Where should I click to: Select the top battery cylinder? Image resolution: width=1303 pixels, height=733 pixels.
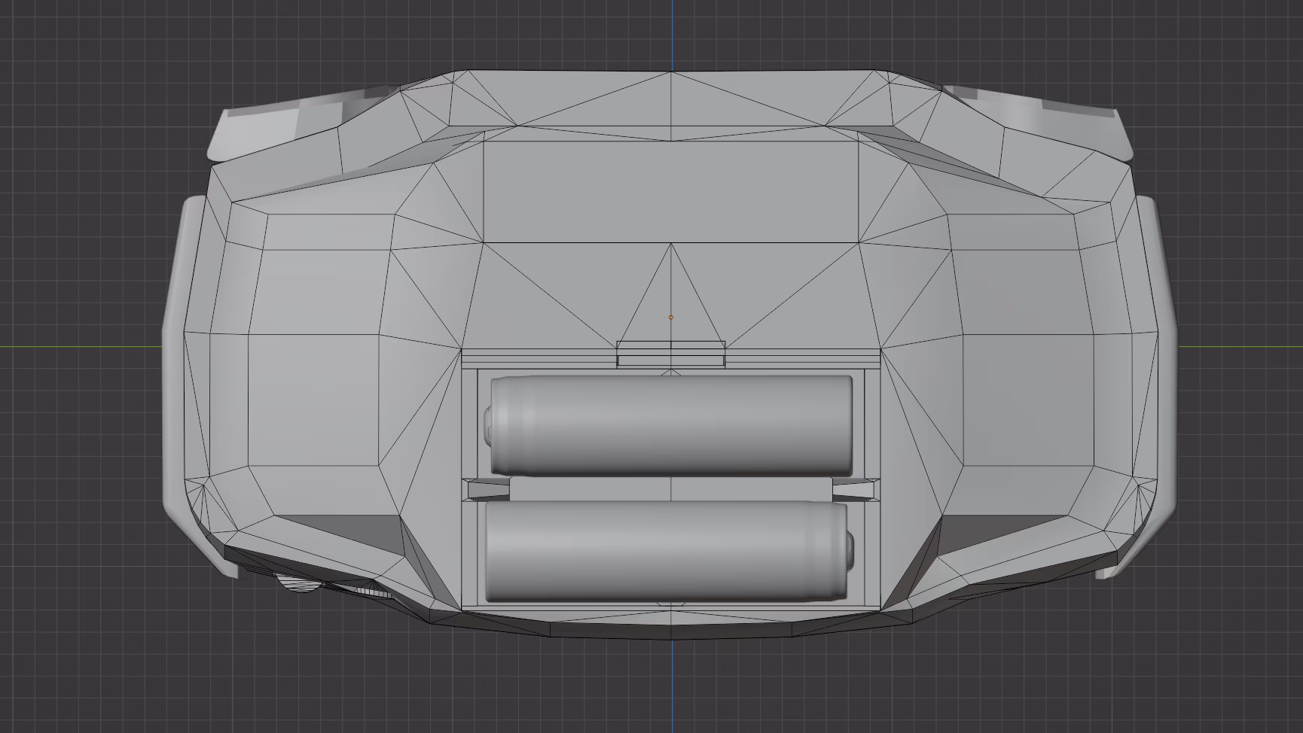670,425
